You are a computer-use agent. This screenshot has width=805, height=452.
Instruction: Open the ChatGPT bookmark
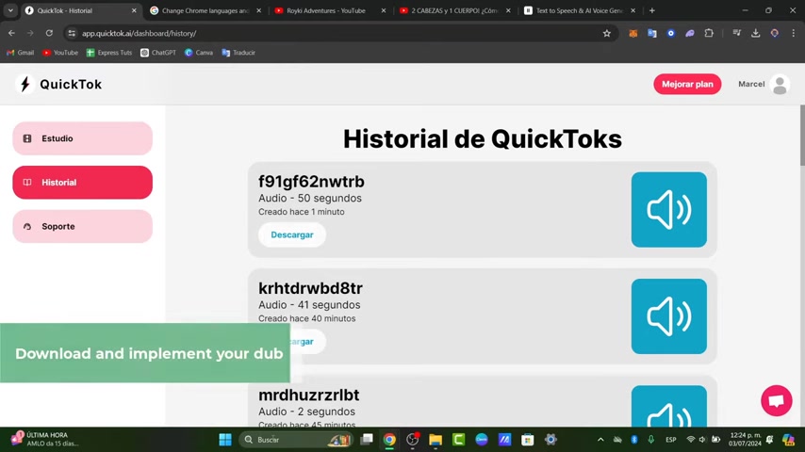coord(158,53)
